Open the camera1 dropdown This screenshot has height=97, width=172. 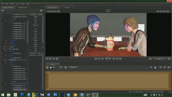[160, 59]
